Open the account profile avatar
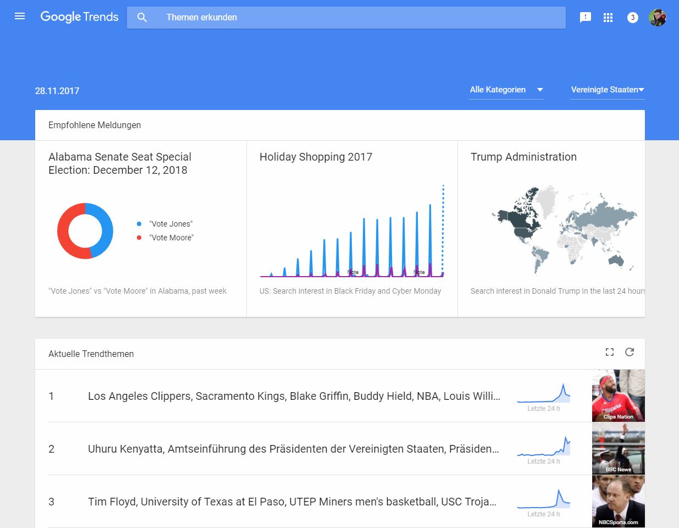 click(658, 18)
